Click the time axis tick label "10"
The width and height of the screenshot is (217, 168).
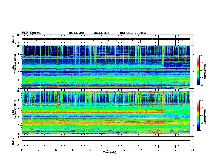point(193,150)
